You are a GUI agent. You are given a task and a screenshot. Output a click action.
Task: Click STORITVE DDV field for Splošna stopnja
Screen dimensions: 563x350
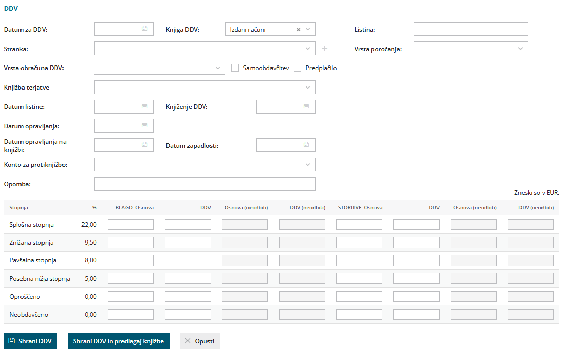pos(416,225)
